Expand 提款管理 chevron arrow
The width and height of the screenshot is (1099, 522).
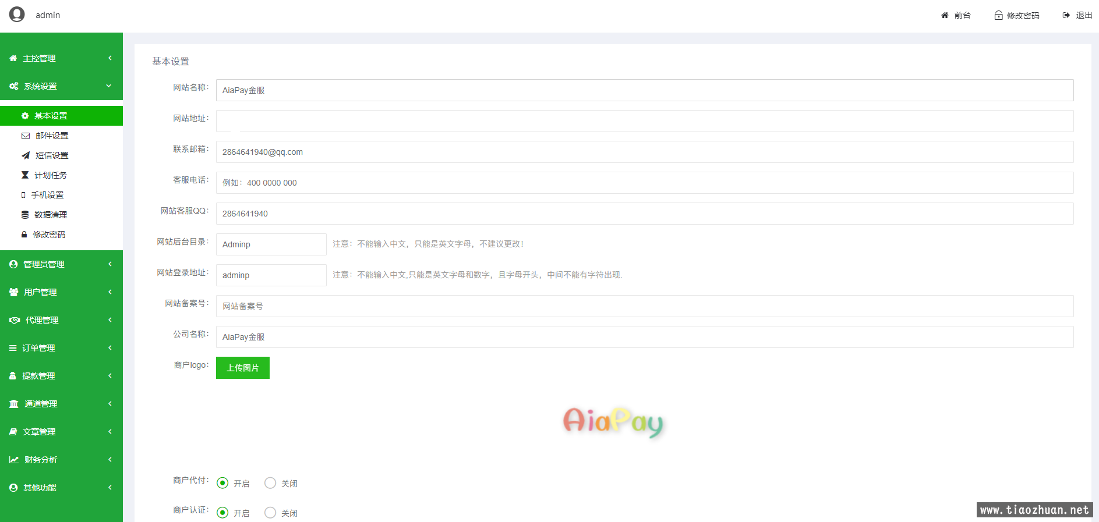point(109,376)
